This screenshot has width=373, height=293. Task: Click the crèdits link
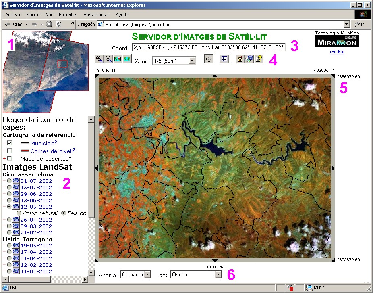337,52
